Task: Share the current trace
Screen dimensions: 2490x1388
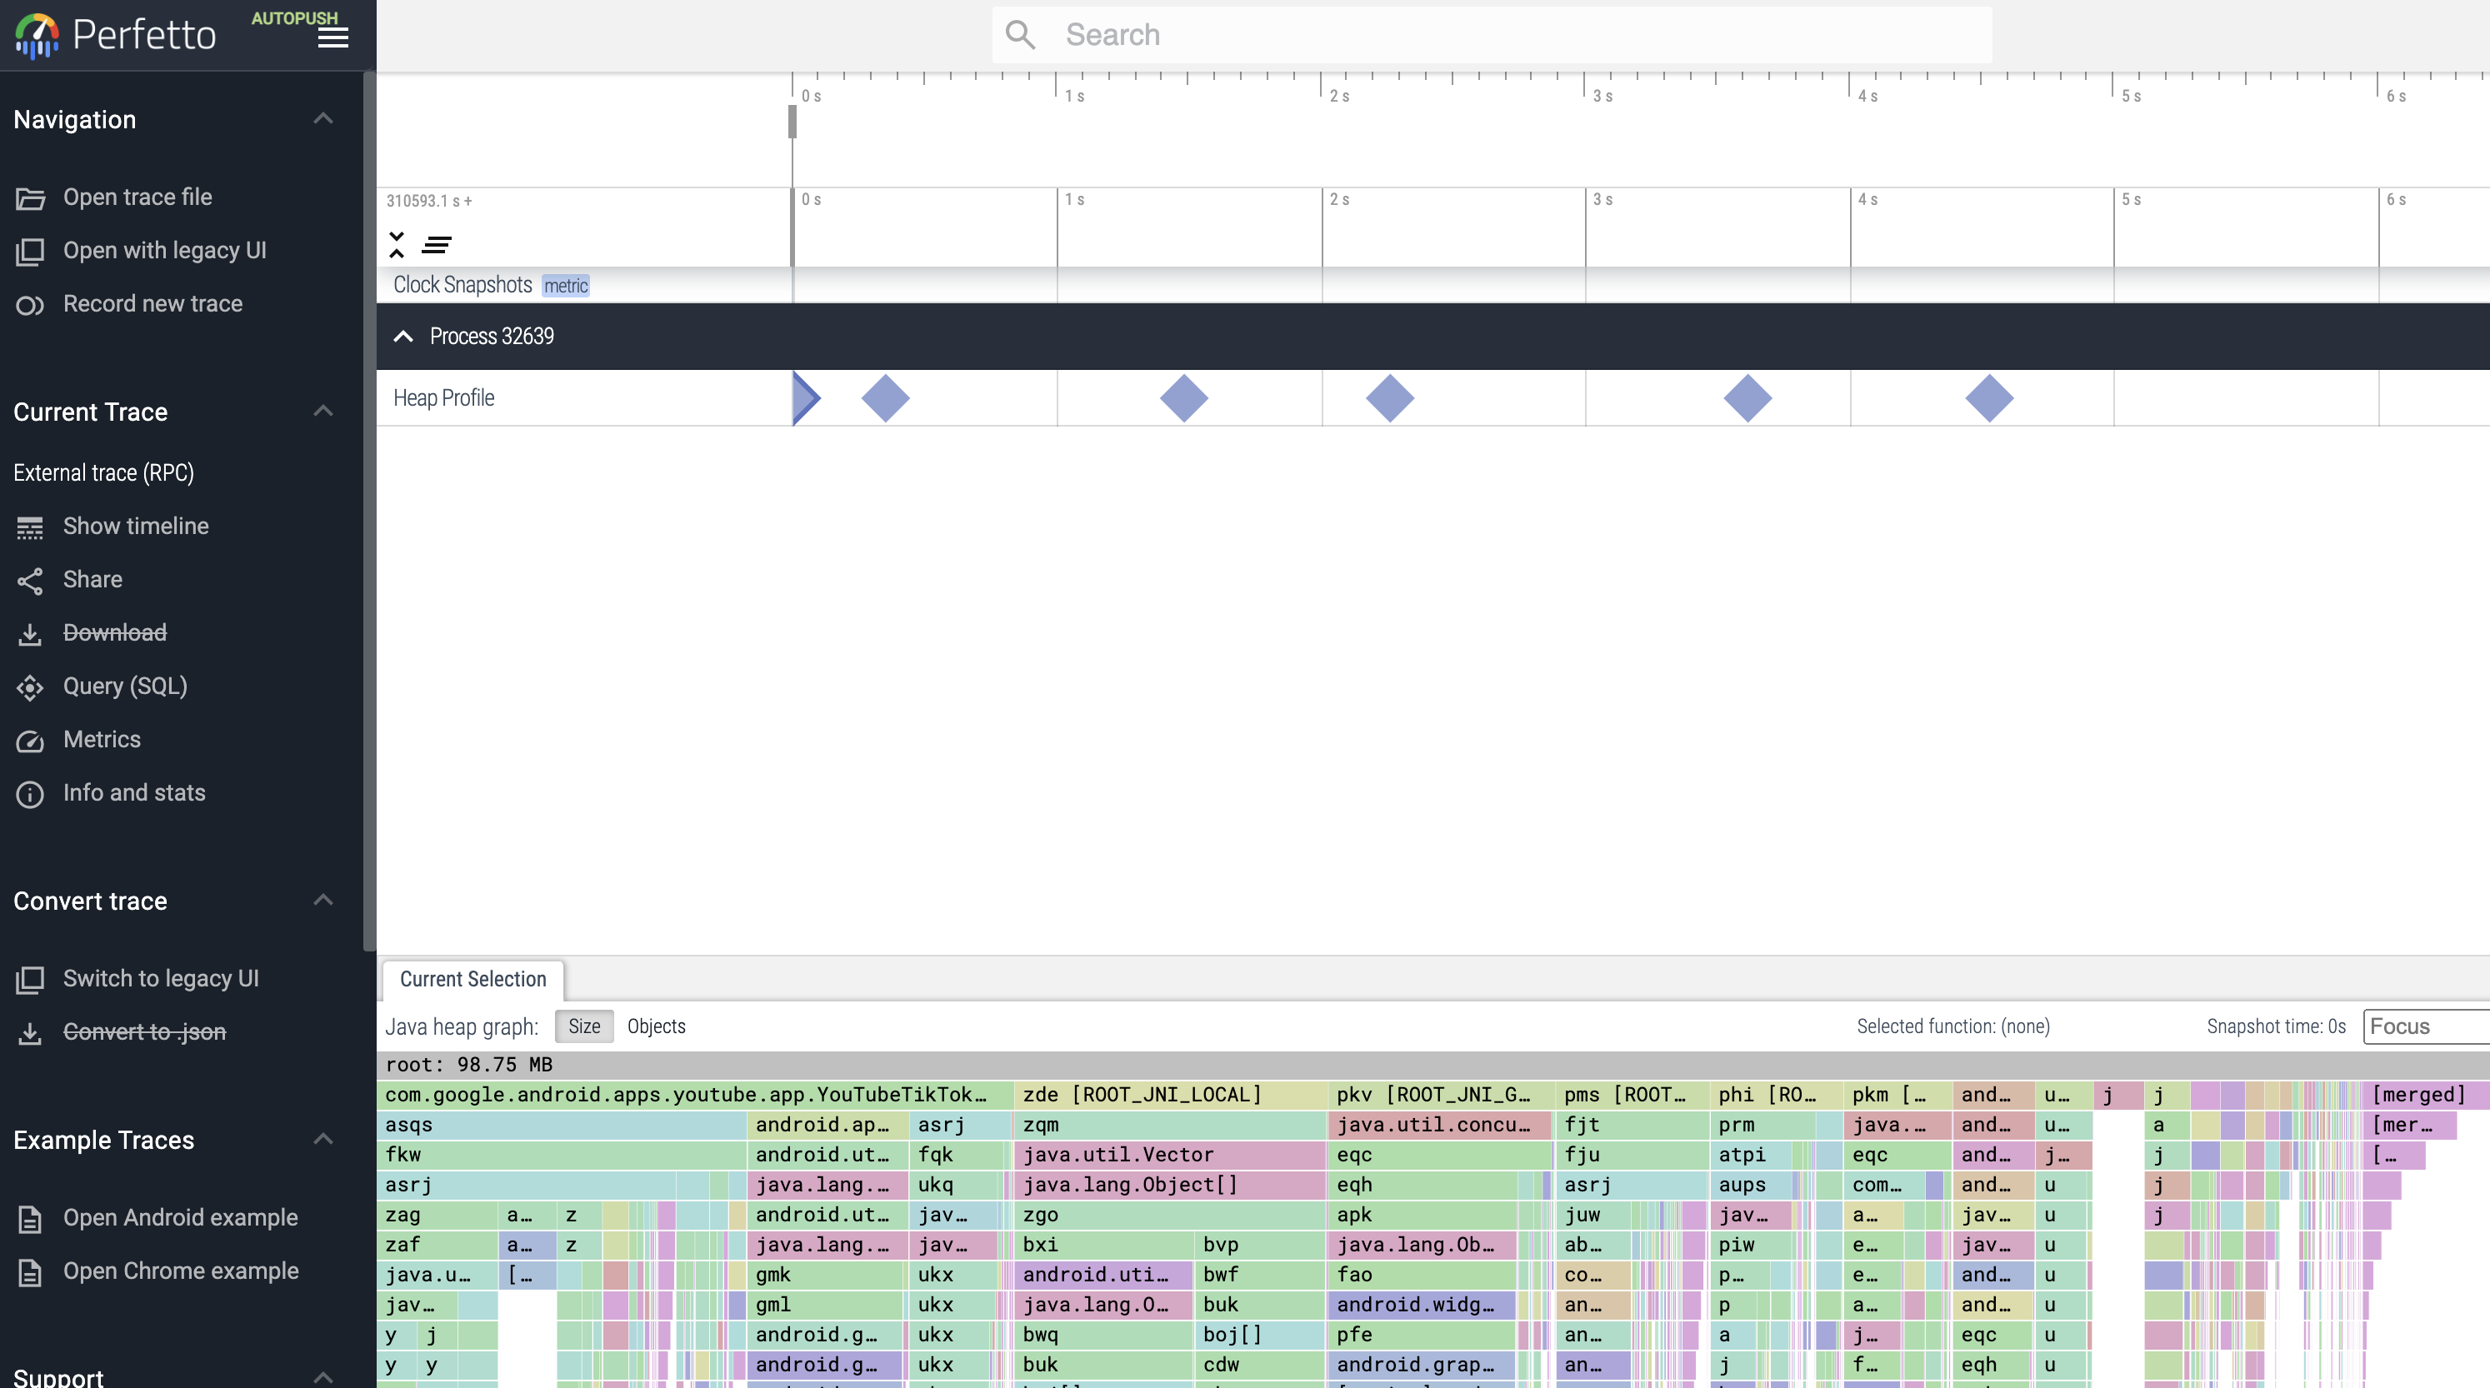Action: pos(92,579)
